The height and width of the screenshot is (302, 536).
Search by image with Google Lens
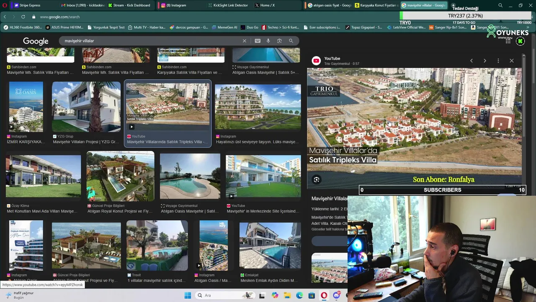click(x=279, y=41)
